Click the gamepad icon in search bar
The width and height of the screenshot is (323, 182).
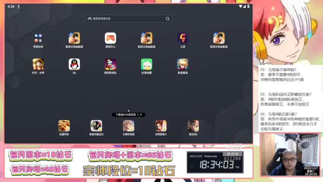click(90, 19)
